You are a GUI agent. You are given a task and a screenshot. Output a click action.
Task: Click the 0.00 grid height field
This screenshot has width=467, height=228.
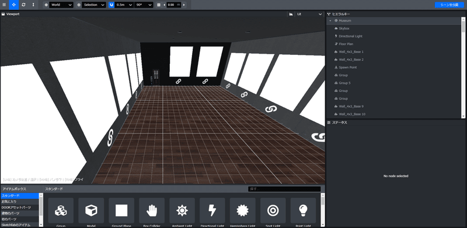click(x=174, y=5)
